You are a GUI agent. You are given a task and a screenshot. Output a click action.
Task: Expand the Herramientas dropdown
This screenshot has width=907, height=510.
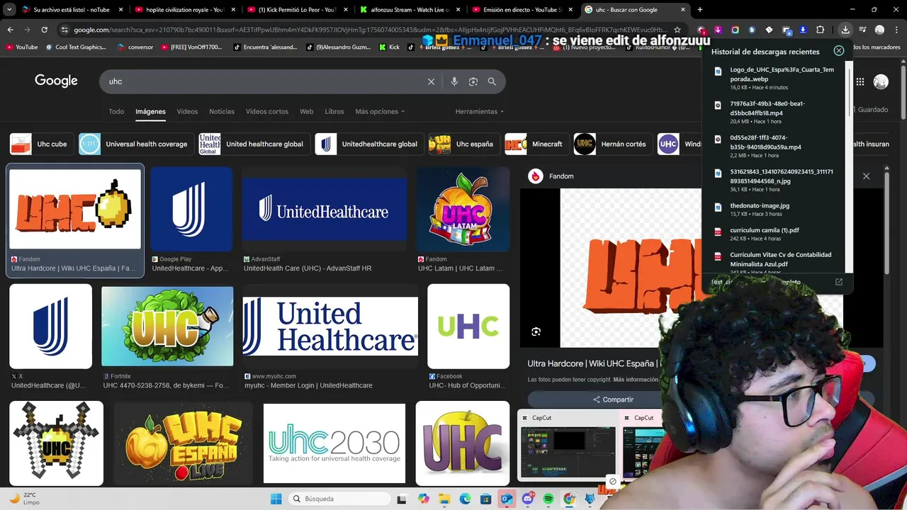[480, 111]
